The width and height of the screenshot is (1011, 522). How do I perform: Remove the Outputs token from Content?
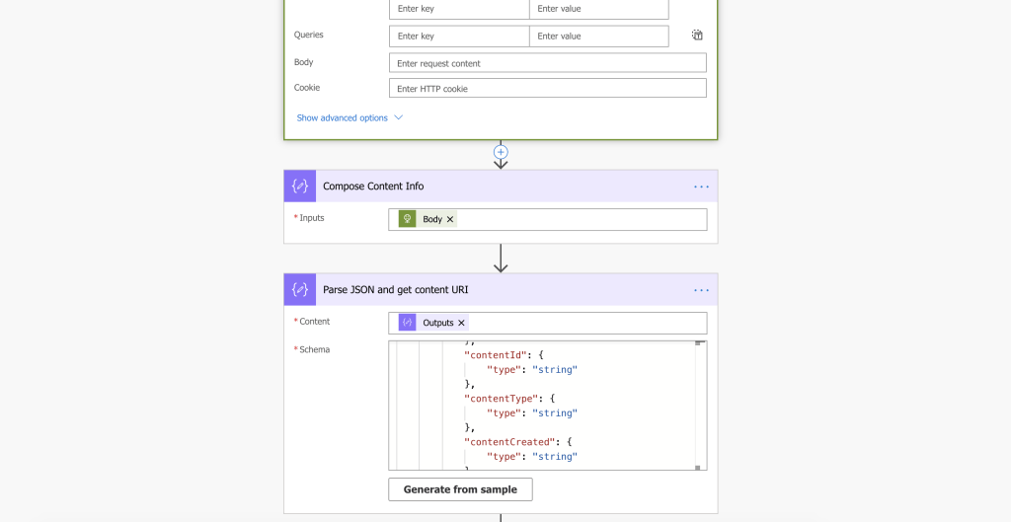pos(461,323)
